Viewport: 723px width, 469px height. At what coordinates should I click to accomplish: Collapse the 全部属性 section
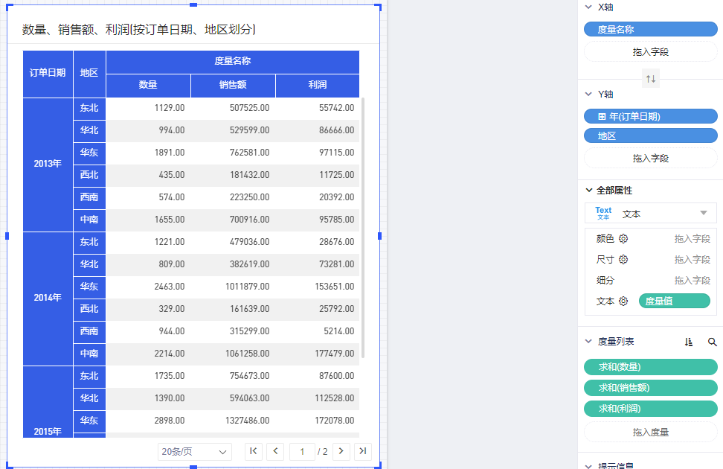589,191
